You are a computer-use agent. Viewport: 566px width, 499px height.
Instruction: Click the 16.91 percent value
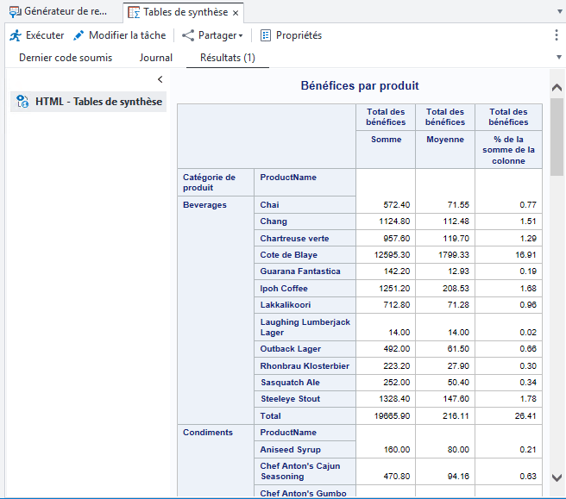click(526, 255)
